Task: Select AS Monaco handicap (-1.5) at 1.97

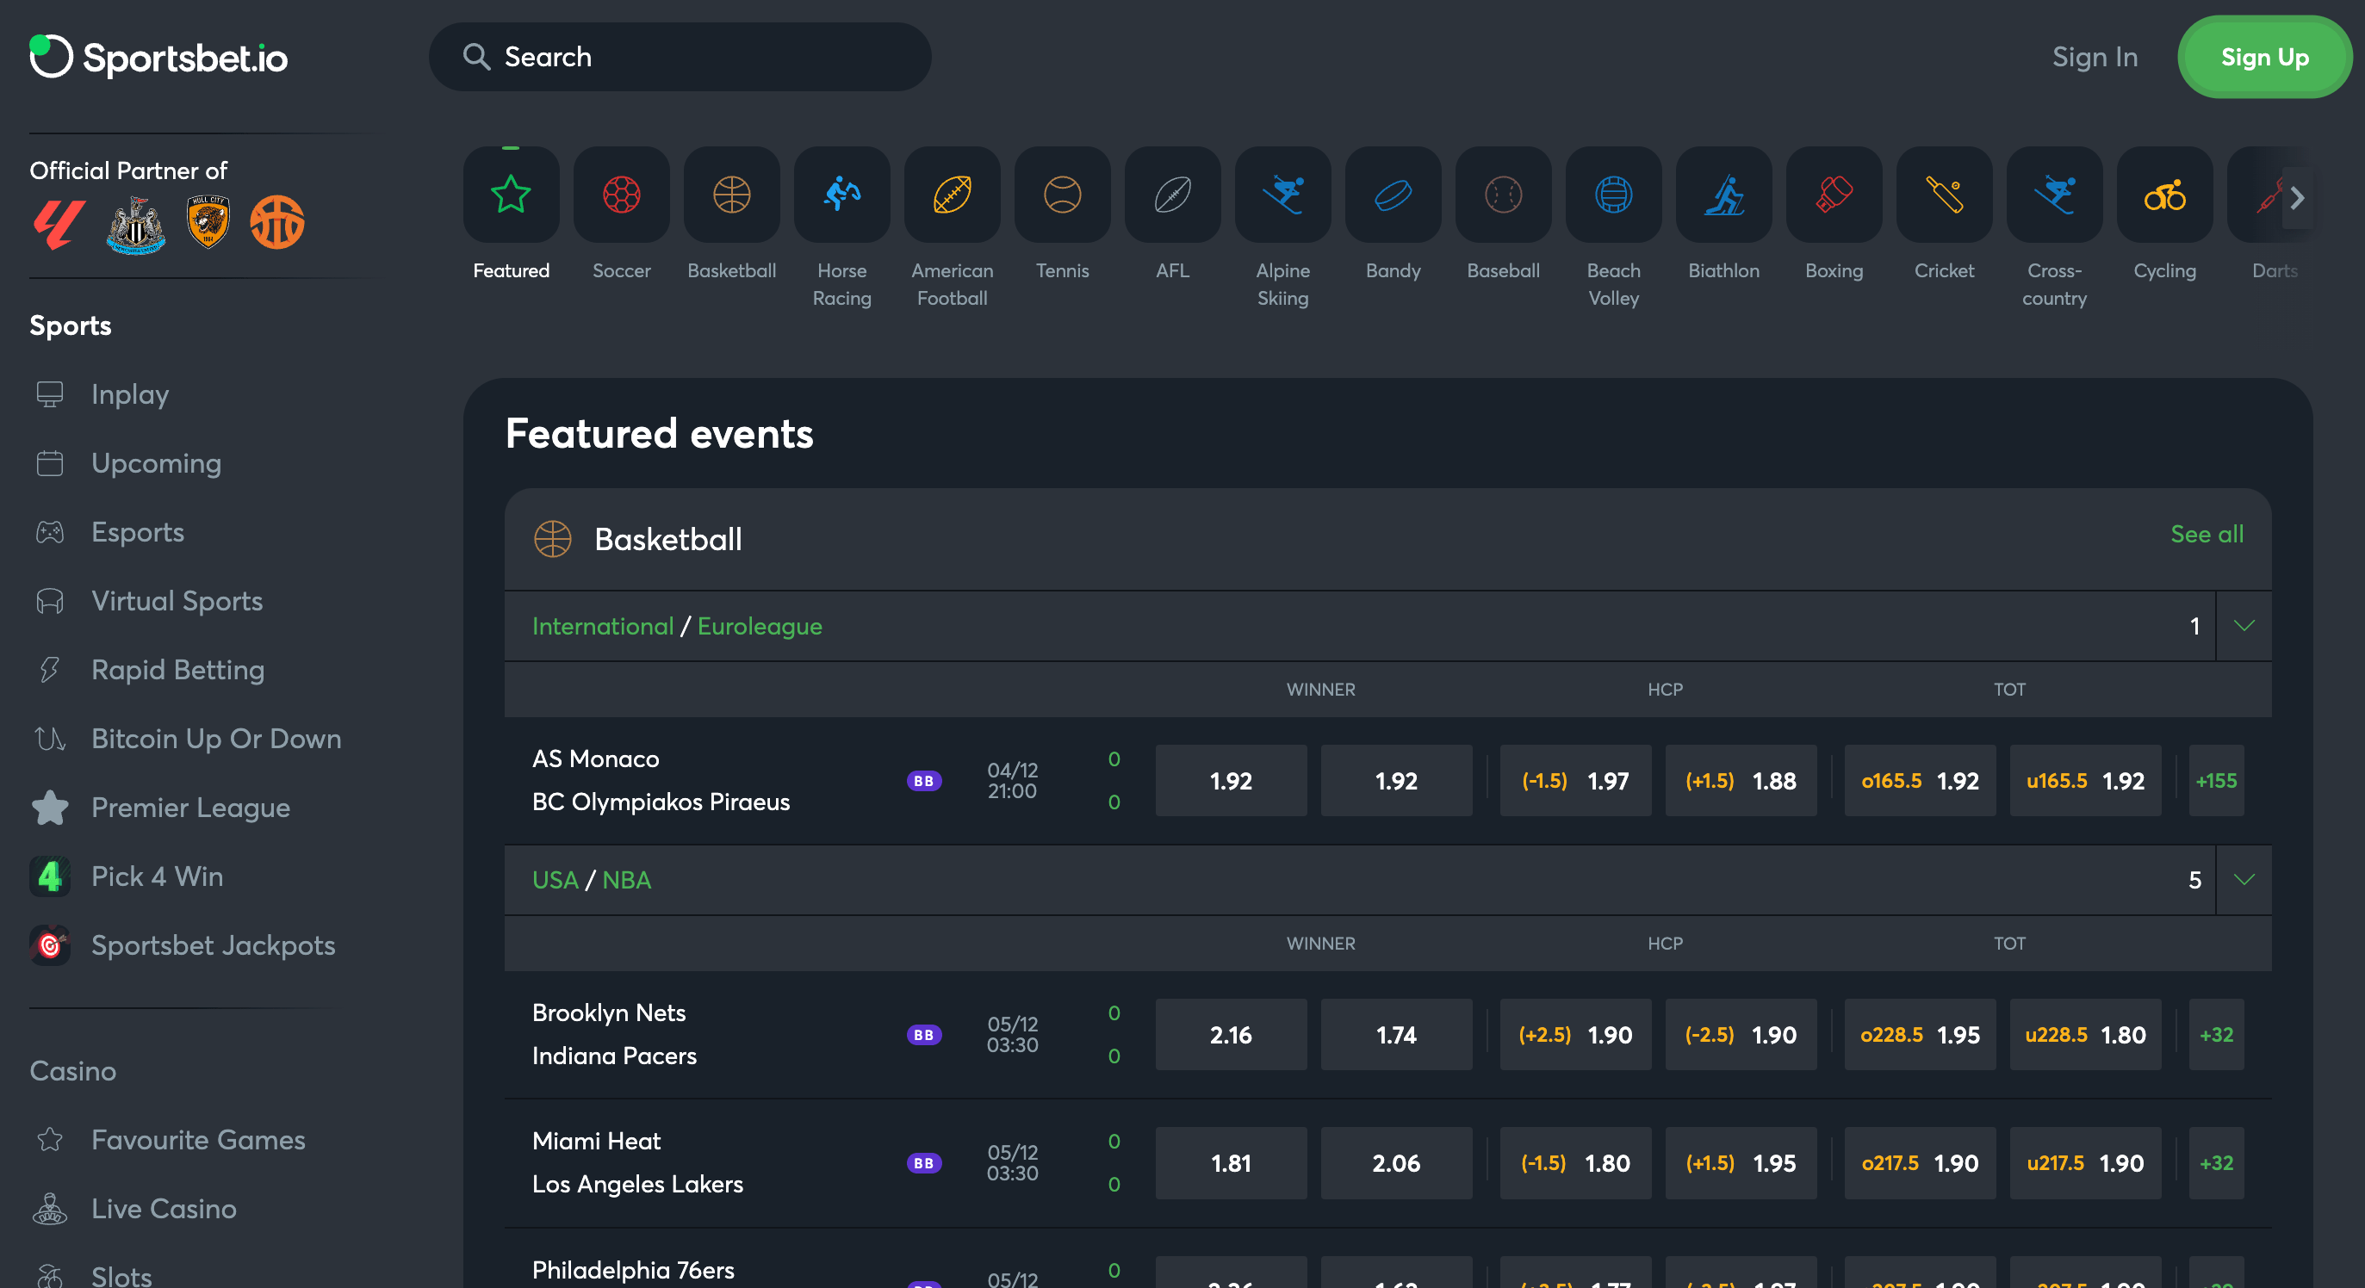Action: pos(1575,780)
